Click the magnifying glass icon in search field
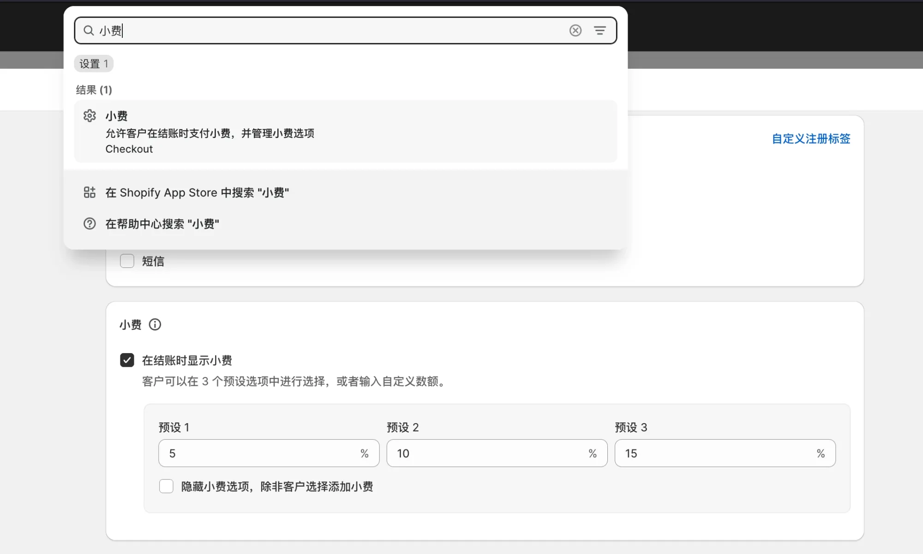 pos(89,30)
